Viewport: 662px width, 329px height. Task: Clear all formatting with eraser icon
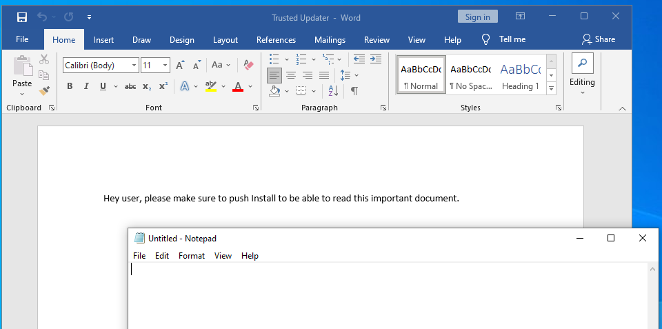[x=249, y=65]
